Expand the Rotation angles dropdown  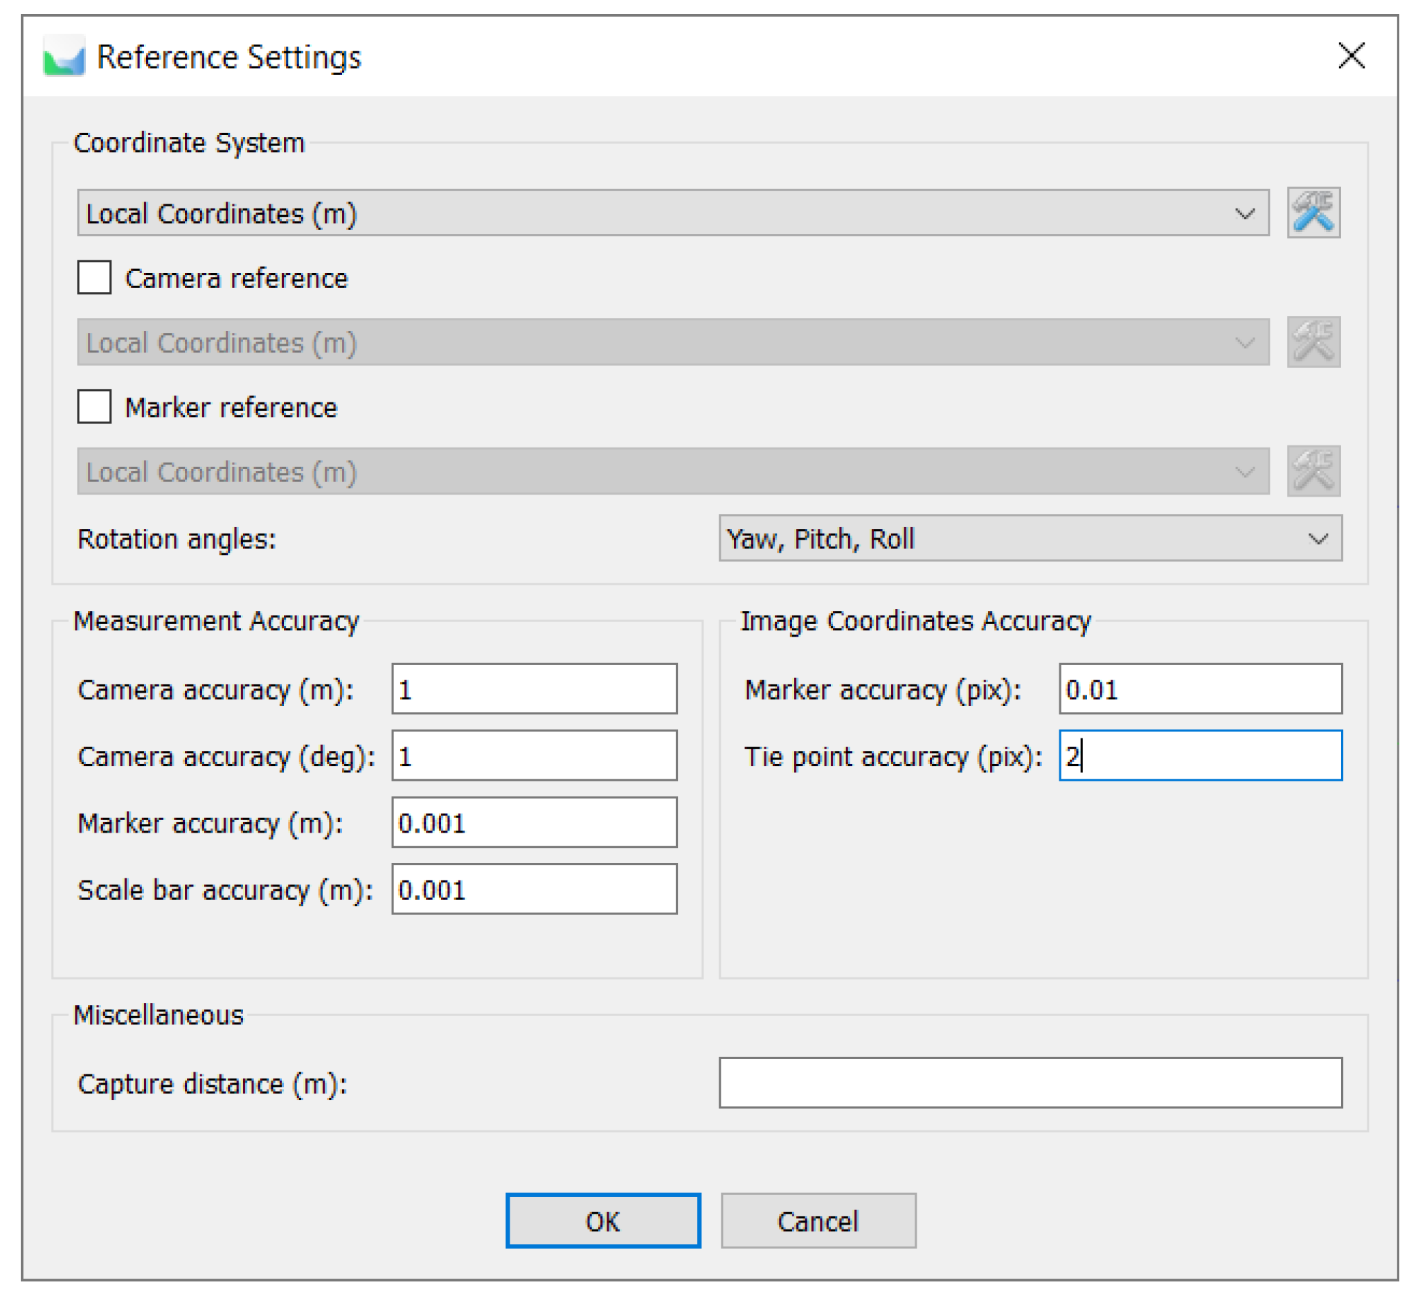tap(1030, 538)
